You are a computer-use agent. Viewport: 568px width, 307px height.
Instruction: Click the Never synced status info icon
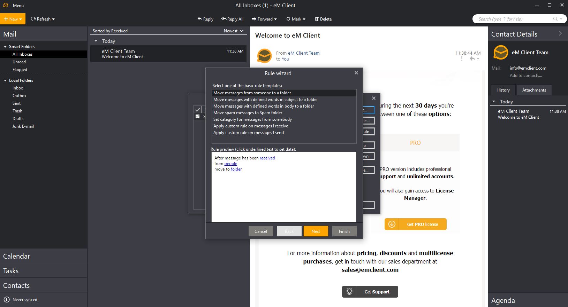[x=6, y=300]
